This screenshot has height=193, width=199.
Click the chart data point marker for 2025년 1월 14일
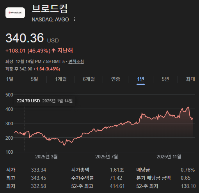pyautogui.click(x=24, y=134)
